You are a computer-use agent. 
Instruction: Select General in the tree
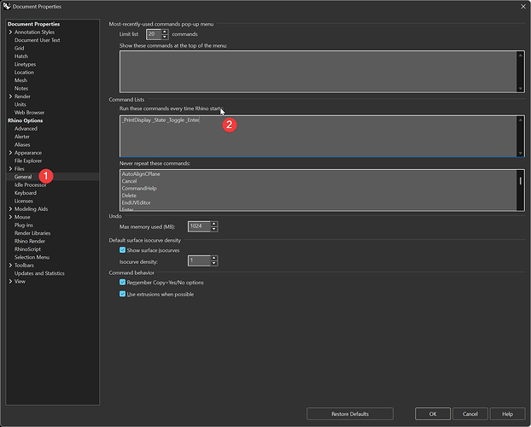(x=23, y=177)
